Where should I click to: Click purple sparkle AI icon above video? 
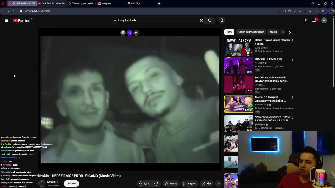(130, 33)
